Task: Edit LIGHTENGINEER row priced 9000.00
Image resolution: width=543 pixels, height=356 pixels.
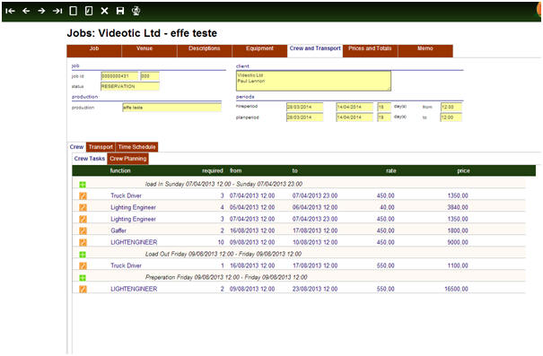Action: (83, 242)
